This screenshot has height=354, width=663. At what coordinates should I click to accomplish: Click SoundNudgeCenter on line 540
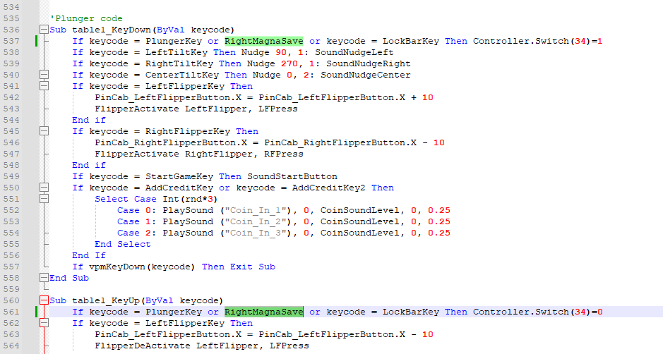click(365, 75)
